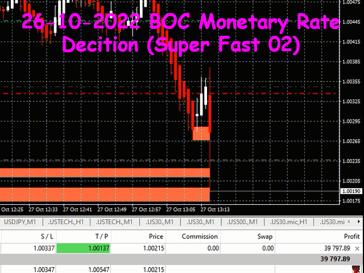Click price 1.00215 in the 1.00337 stop loss row
This screenshot has width=364, height=273.
(x=154, y=249)
